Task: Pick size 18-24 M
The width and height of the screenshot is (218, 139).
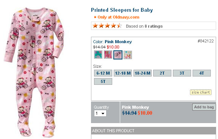Action: coord(143,73)
